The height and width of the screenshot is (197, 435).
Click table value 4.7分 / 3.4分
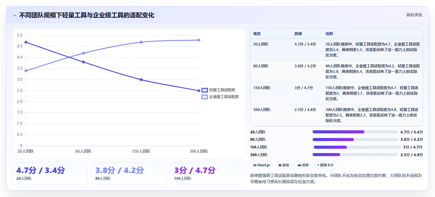coord(305,44)
